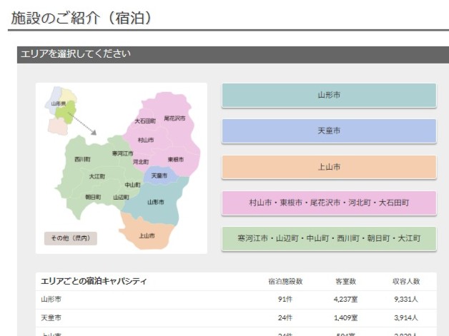Choose the orange 上山市 area button
Image resolution: width=449 pixels, height=336 pixels.
tap(328, 167)
